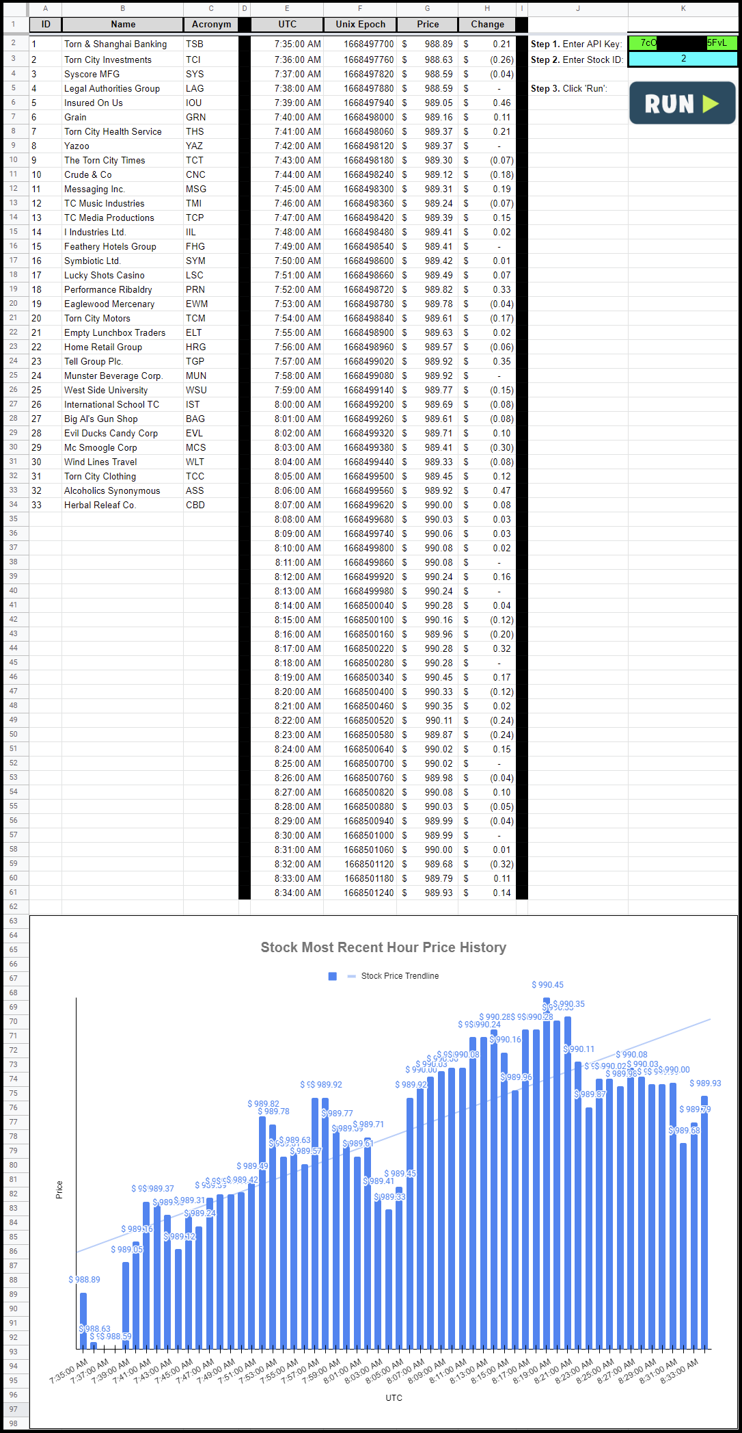Select price cell in 7:36:00 AM row

[428, 60]
